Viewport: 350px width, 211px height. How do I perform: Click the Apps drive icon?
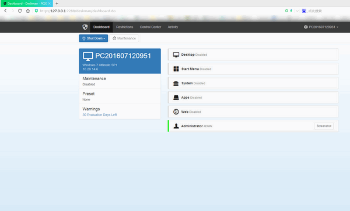pos(176,98)
